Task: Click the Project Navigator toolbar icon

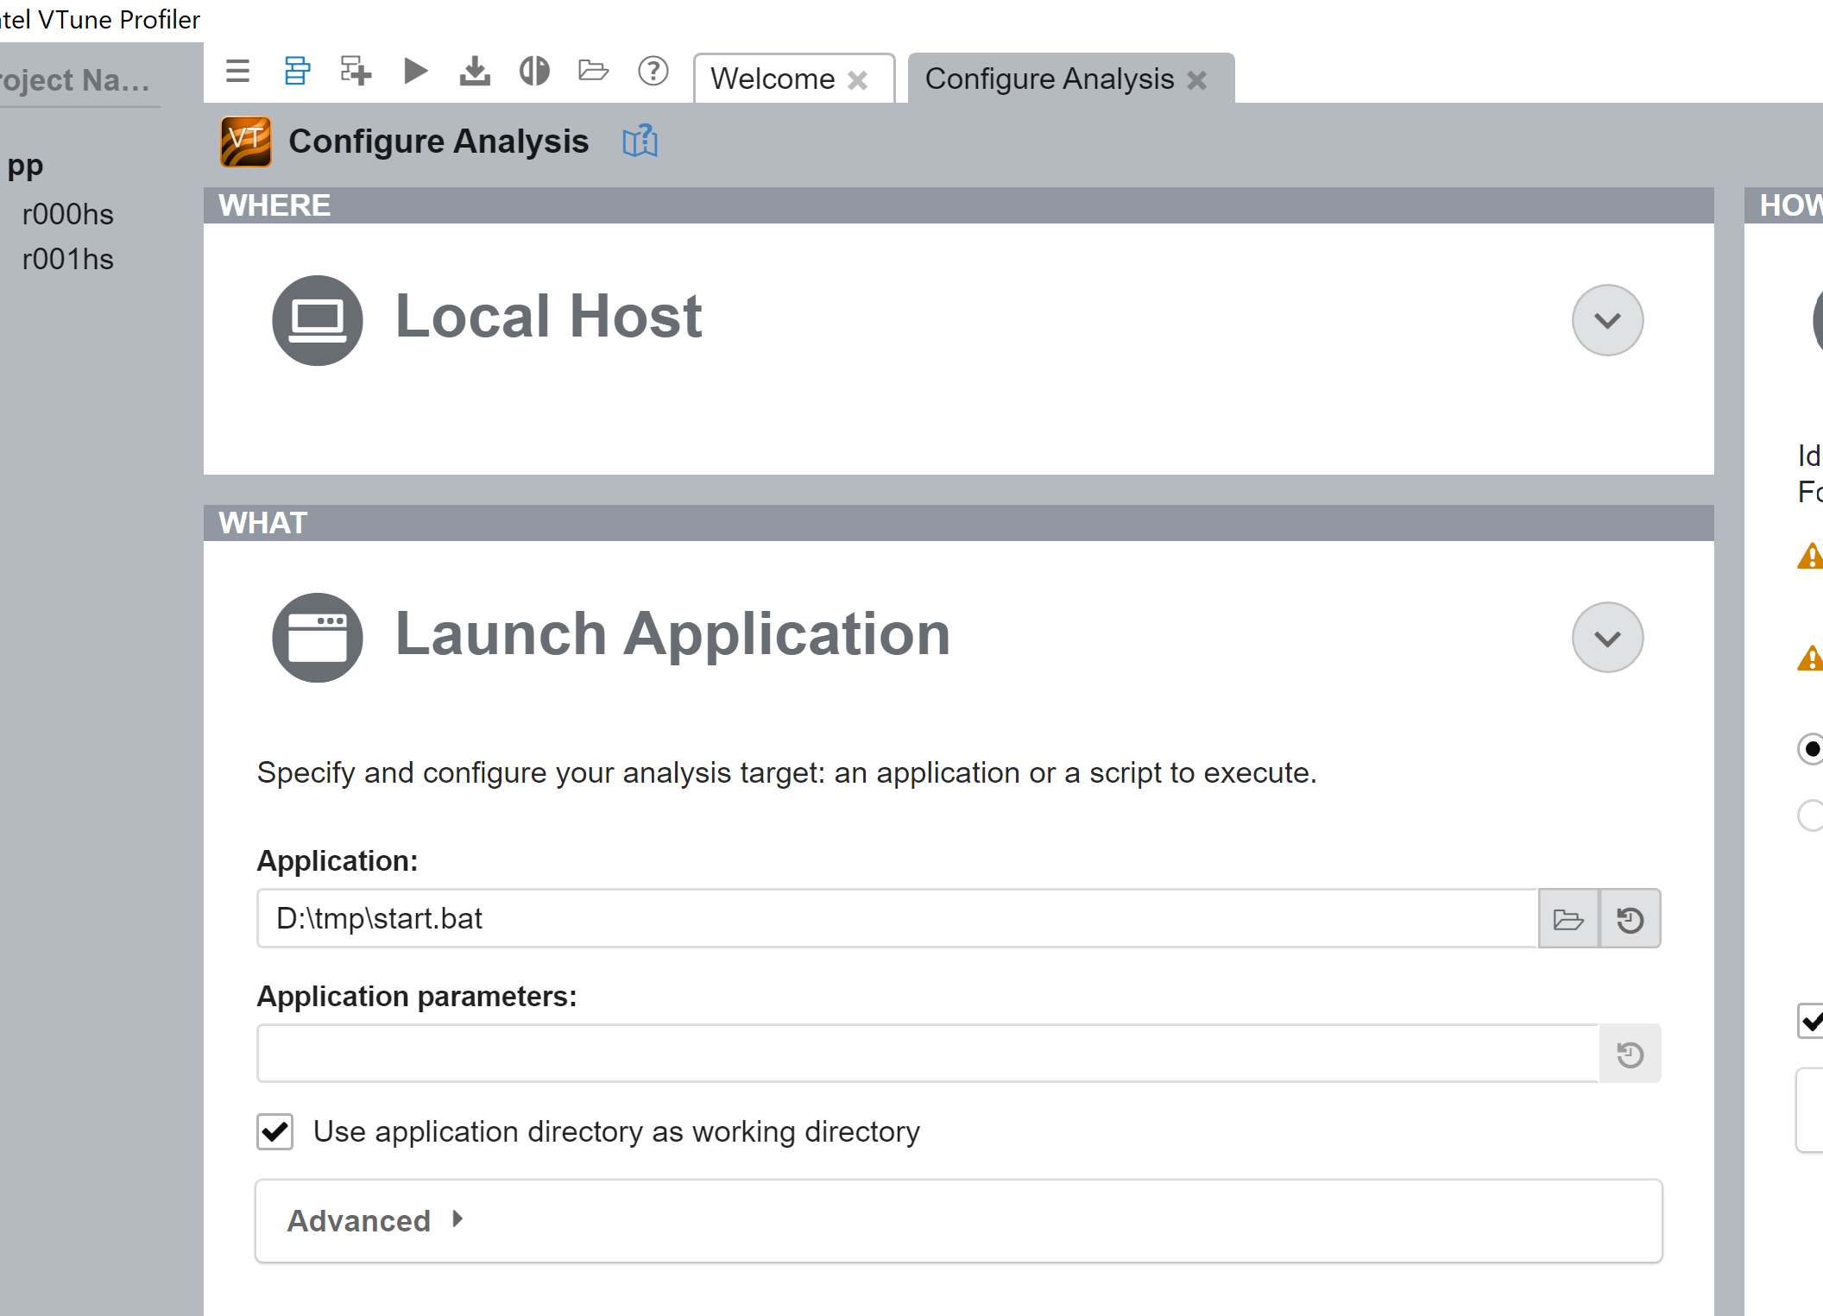Action: tap(296, 71)
